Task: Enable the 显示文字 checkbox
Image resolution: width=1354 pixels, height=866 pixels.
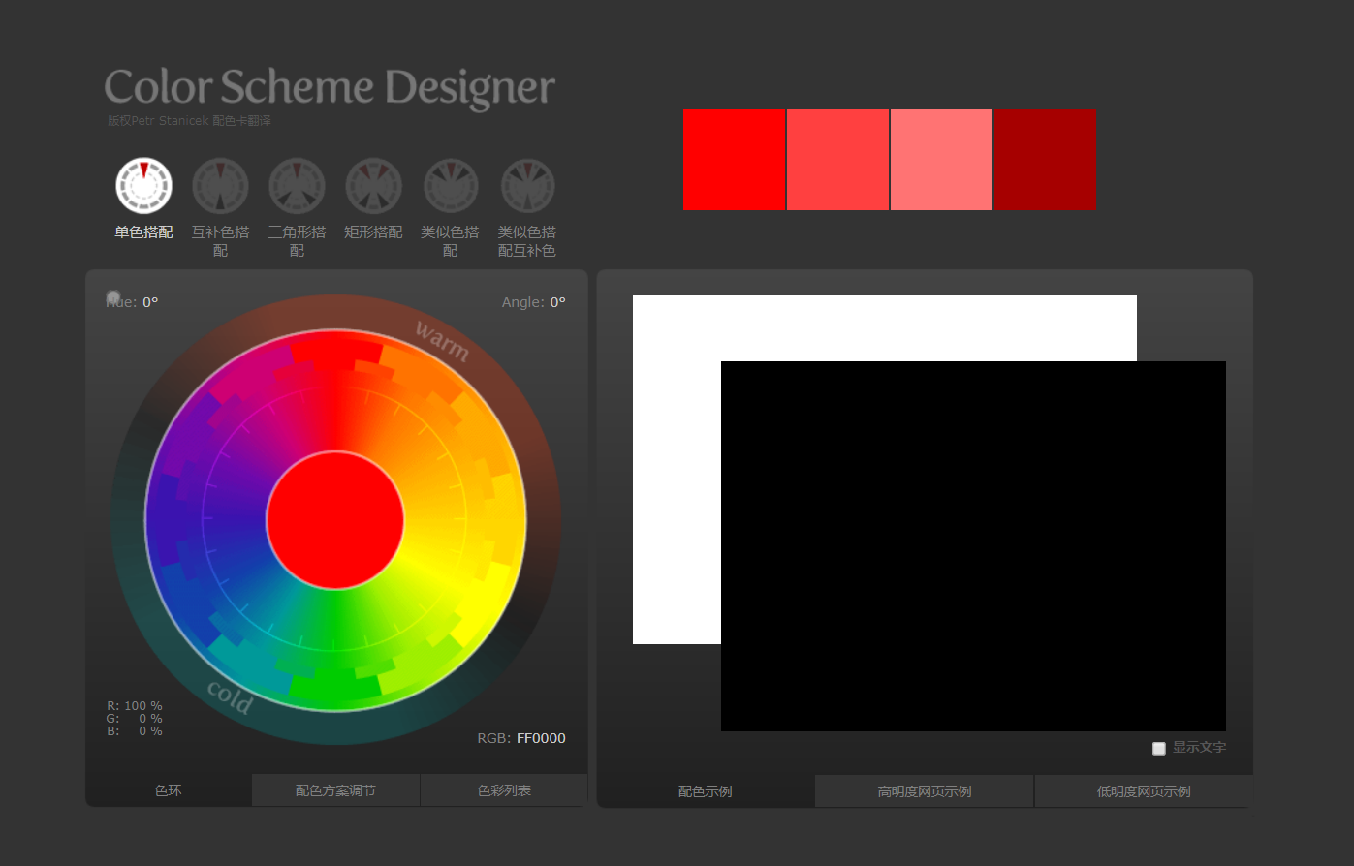Action: (x=1159, y=748)
